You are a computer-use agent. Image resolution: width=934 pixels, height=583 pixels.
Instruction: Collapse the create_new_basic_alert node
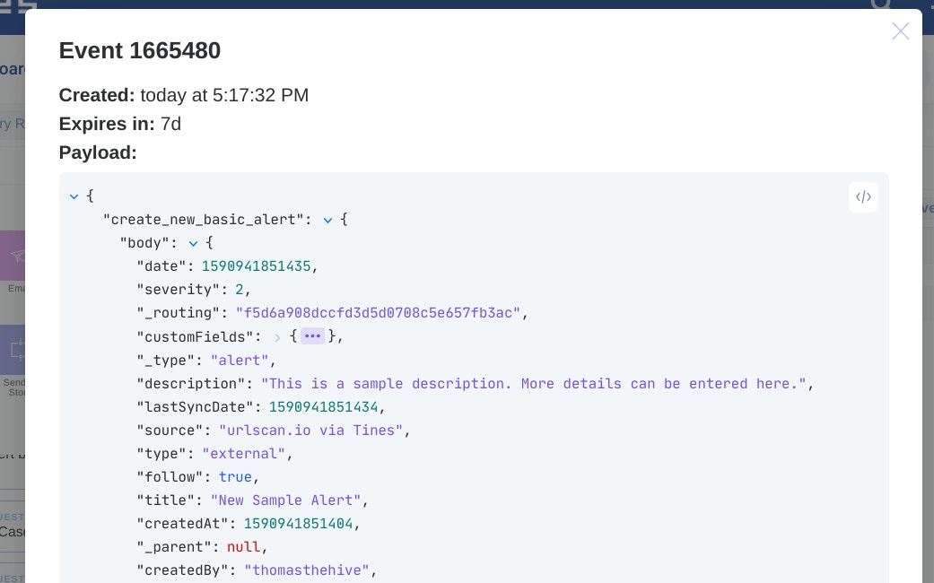pyautogui.click(x=327, y=220)
